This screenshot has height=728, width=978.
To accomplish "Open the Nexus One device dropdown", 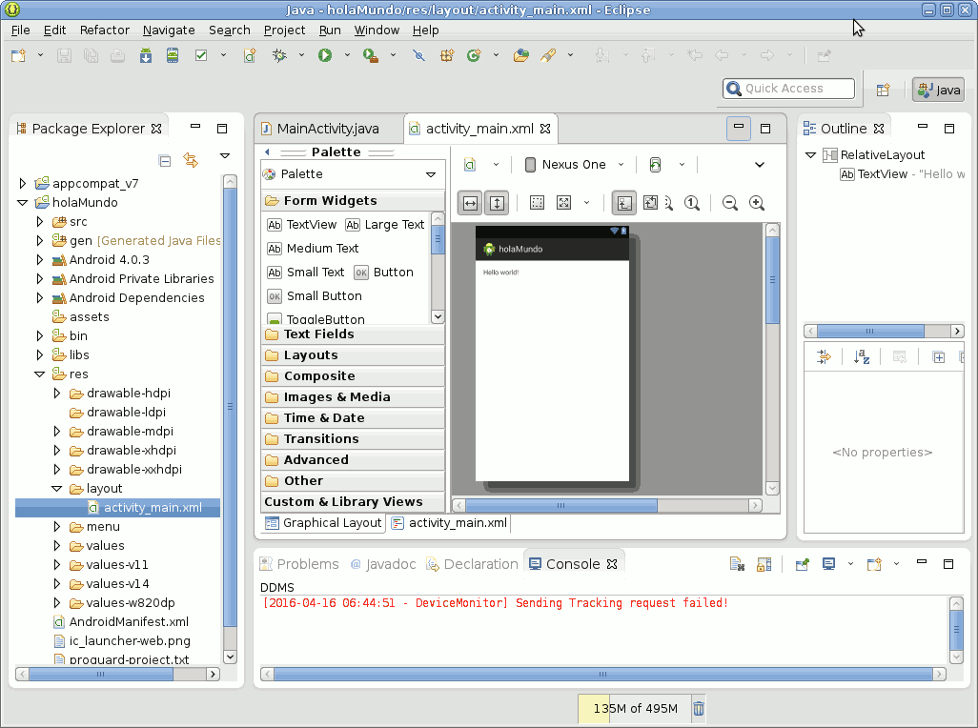I will tap(574, 165).
